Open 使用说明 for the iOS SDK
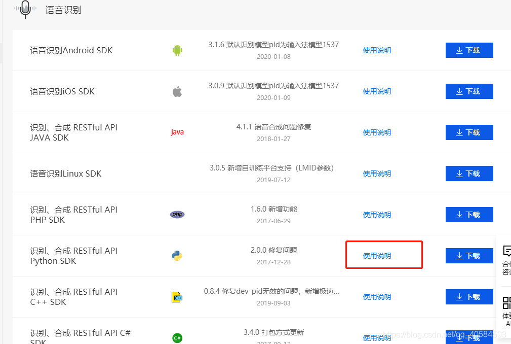The width and height of the screenshot is (511, 344). [x=377, y=91]
